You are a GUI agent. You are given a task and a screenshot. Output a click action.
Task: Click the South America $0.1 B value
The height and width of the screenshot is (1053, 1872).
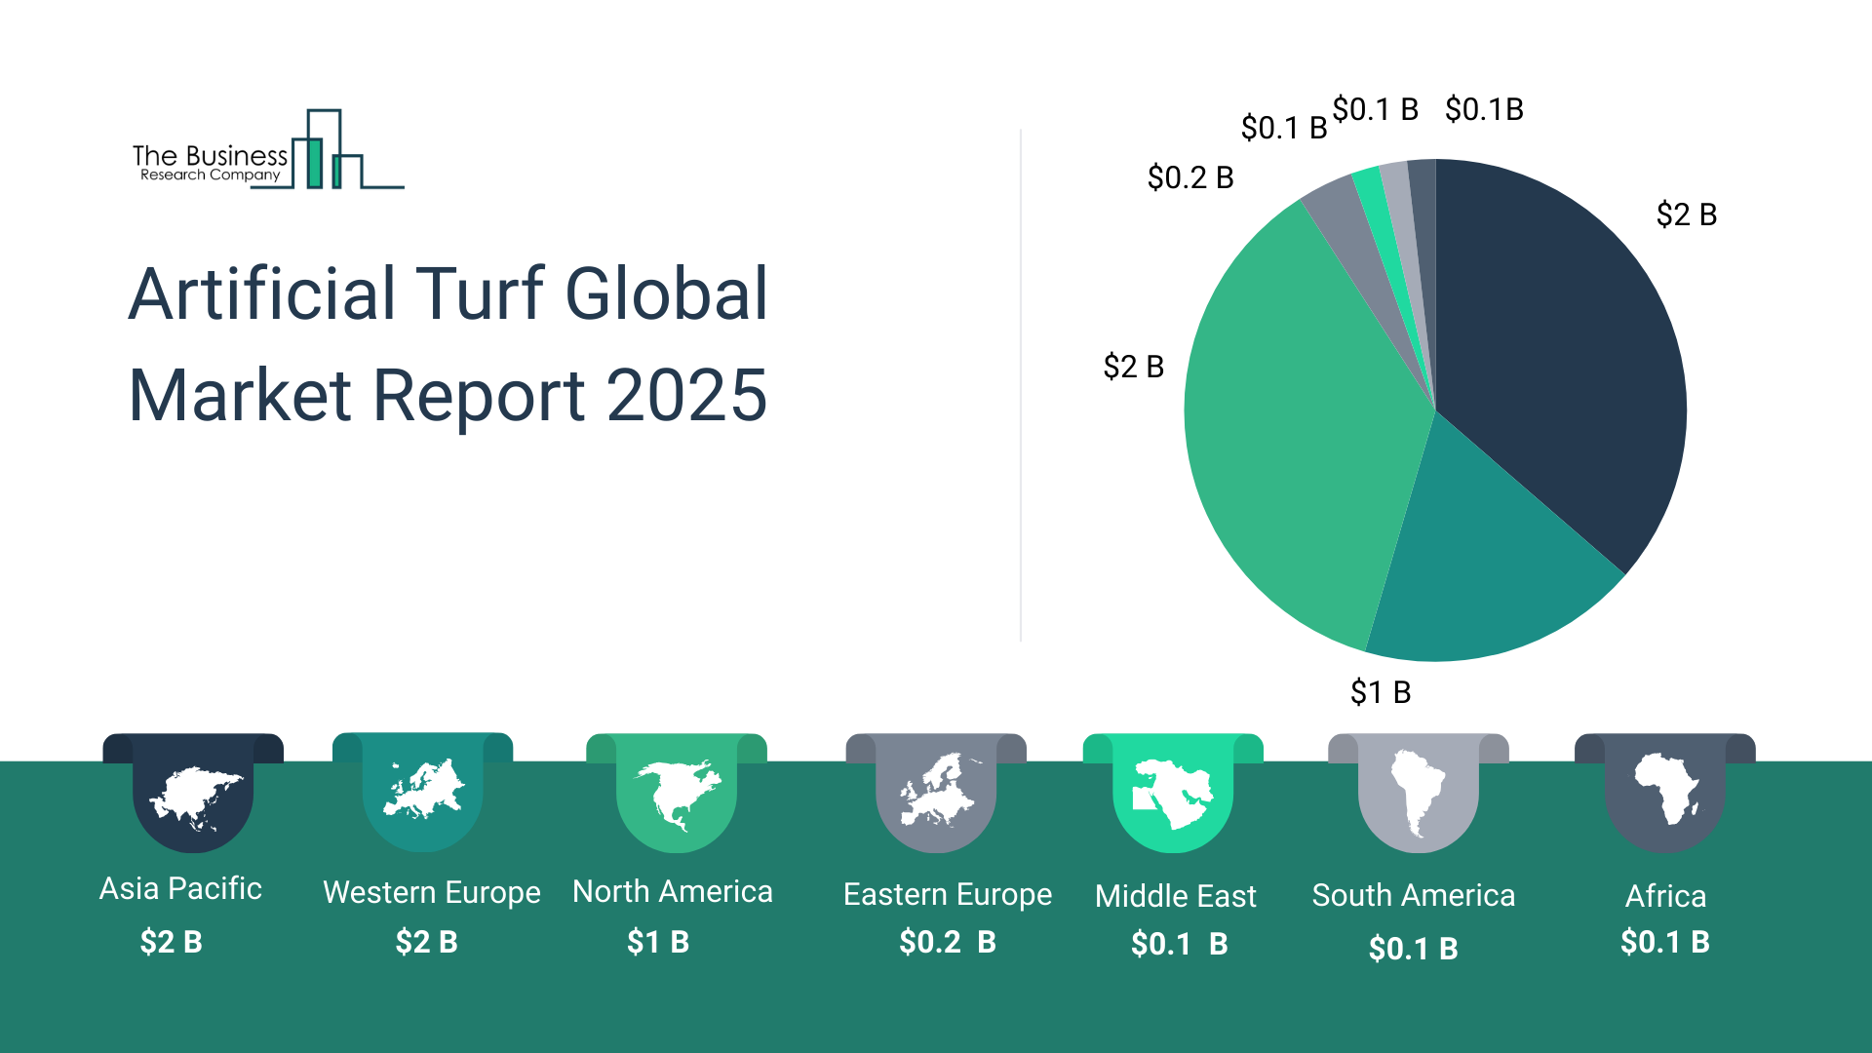pos(1413,948)
